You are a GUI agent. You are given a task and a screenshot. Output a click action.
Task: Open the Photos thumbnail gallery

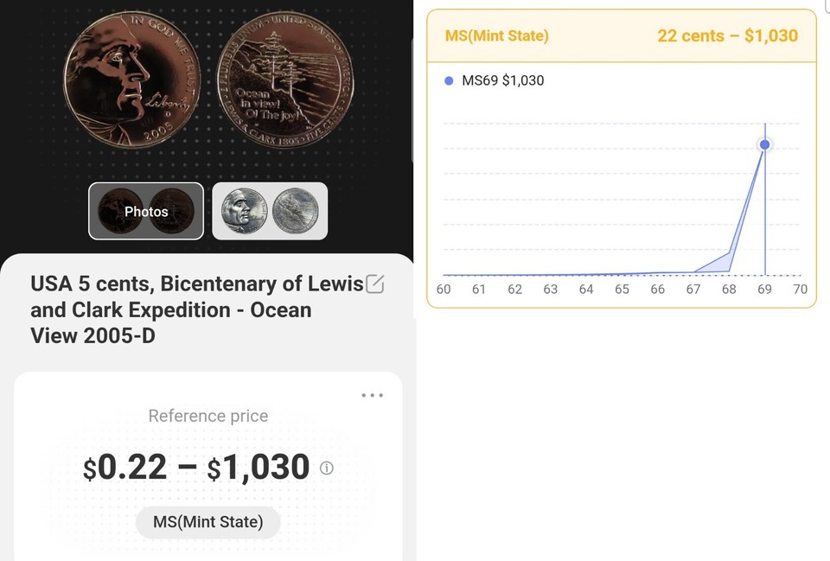click(x=145, y=210)
